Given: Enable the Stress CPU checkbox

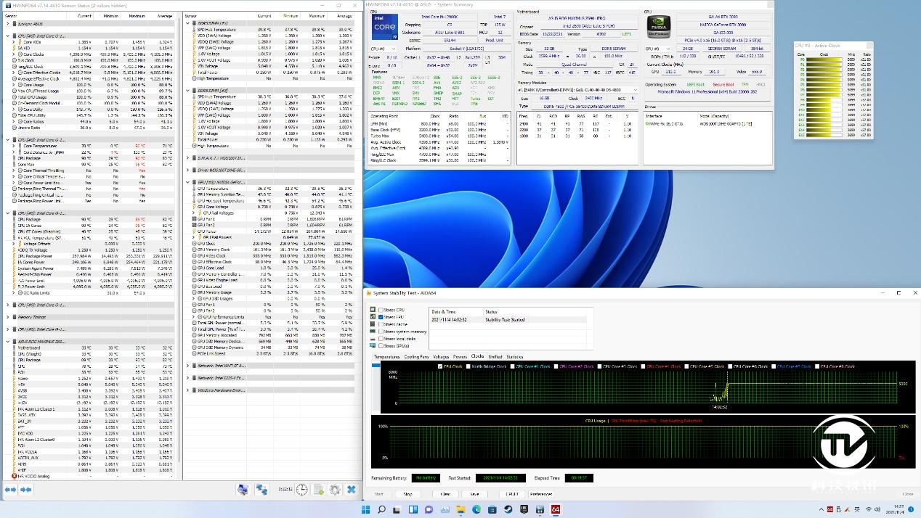Looking at the screenshot, I should 381,311.
